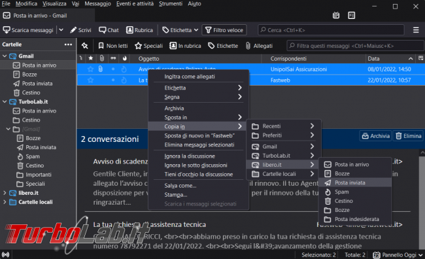Sort by star column header
The width and height of the screenshot is (425, 259).
tap(91, 58)
